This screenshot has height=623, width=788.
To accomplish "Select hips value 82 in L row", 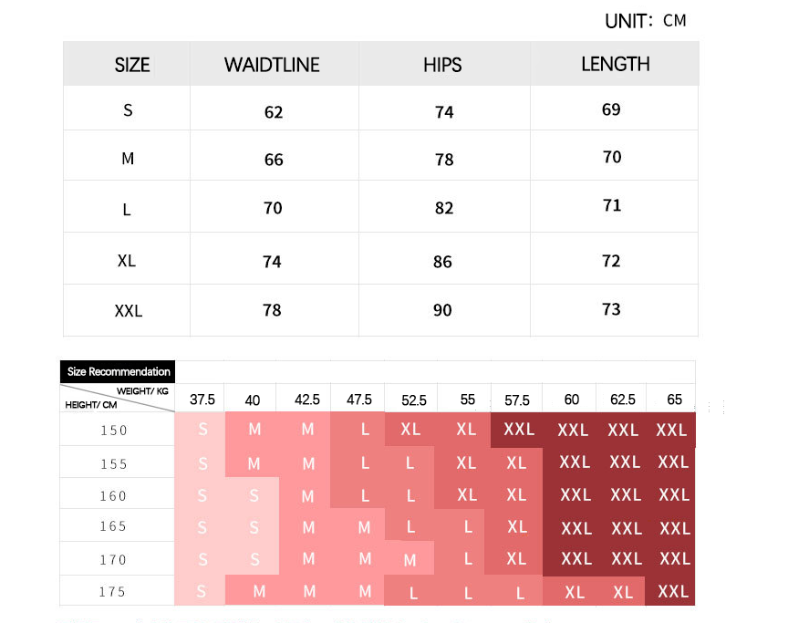I will 444,208.
